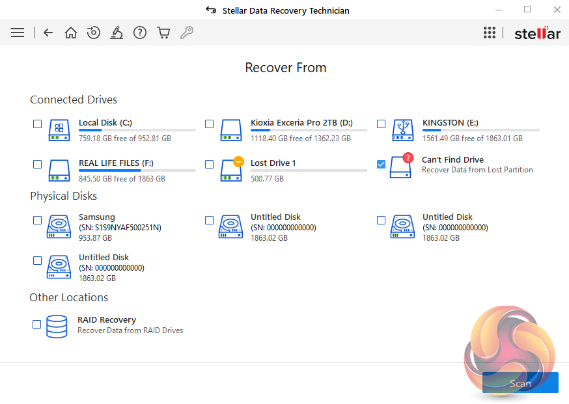Viewport: 569px width, 404px height.
Task: Click the Stellar logo
Action: pos(538,33)
